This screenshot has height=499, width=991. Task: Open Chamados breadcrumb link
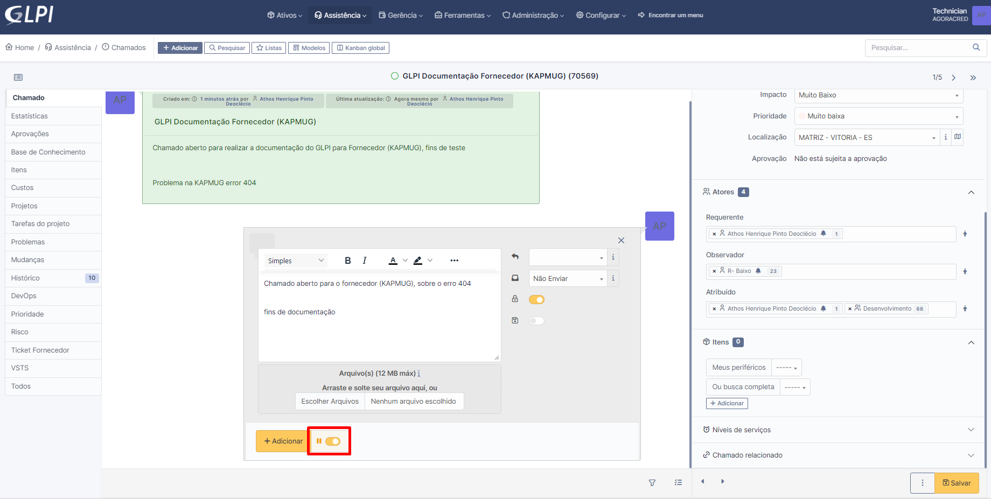124,47
